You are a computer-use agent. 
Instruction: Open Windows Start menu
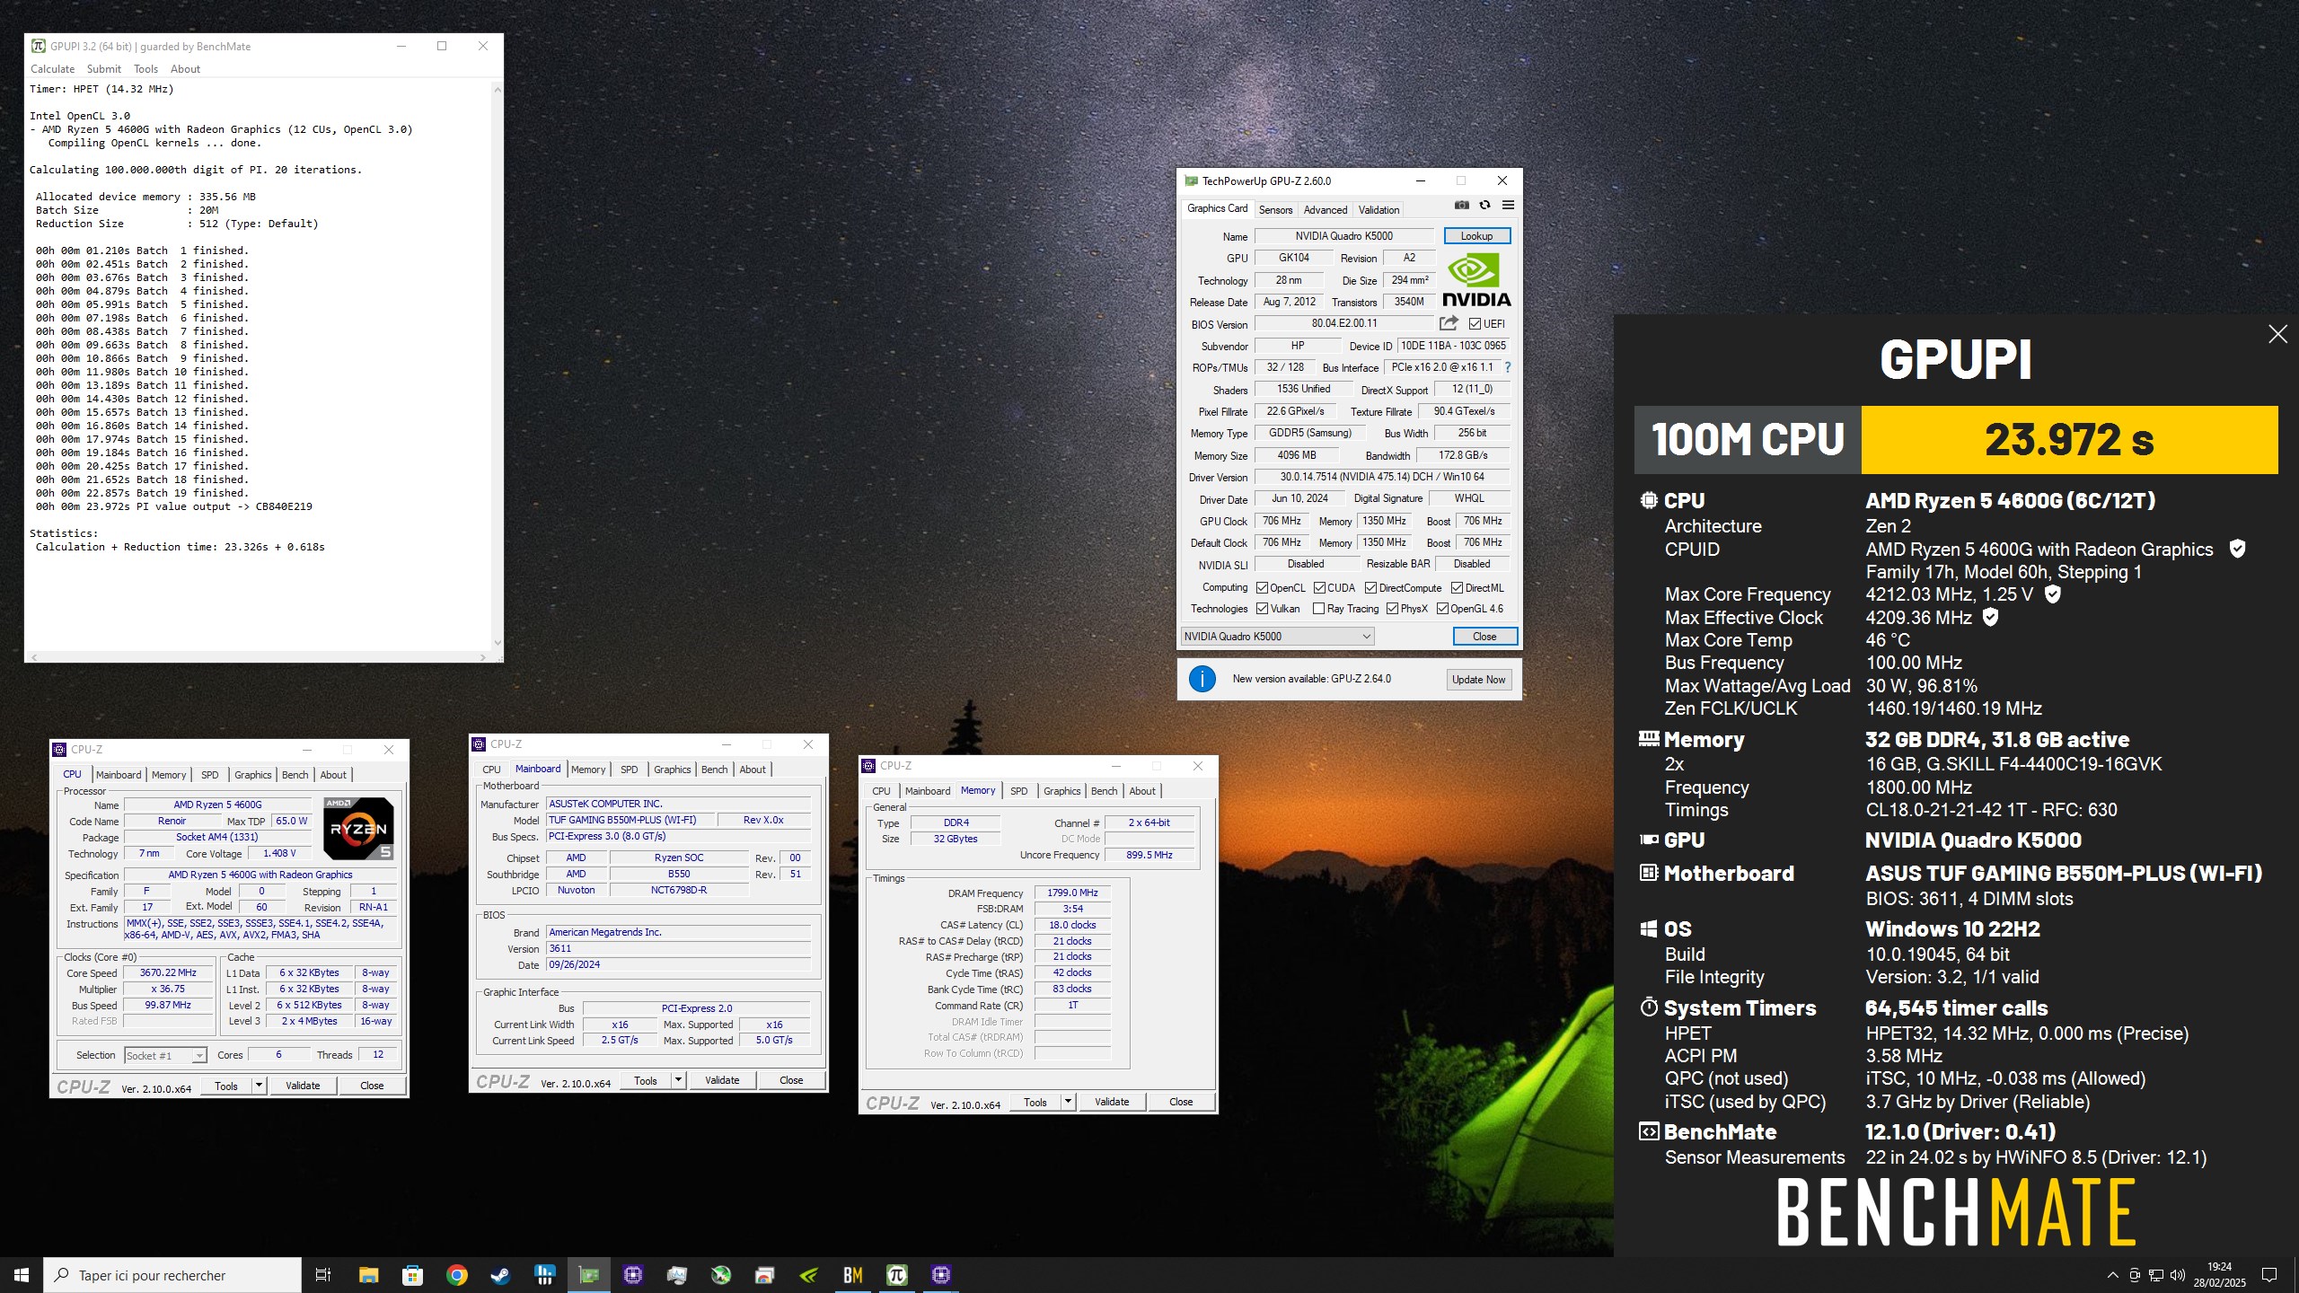pyautogui.click(x=22, y=1275)
